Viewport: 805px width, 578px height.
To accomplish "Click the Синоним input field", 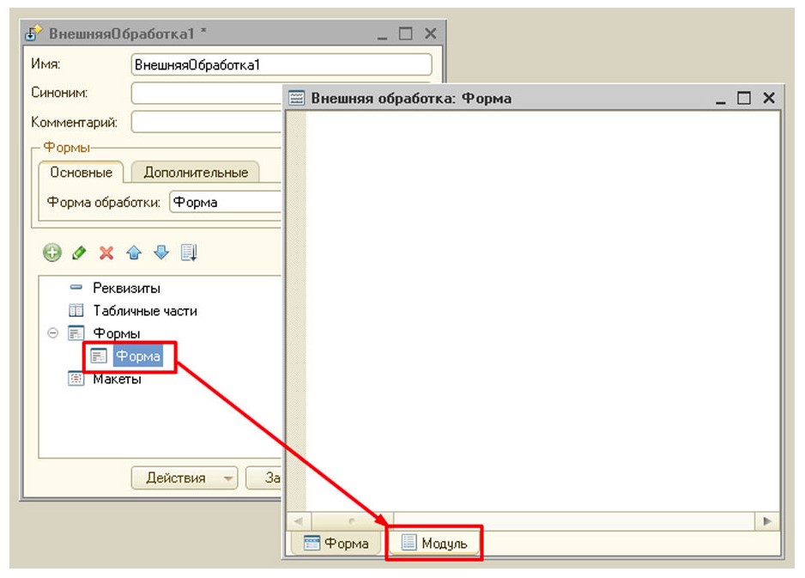I will pos(206,93).
